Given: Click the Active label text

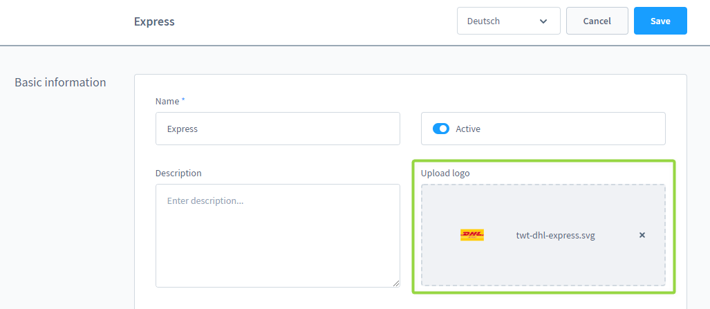Looking at the screenshot, I should [468, 129].
